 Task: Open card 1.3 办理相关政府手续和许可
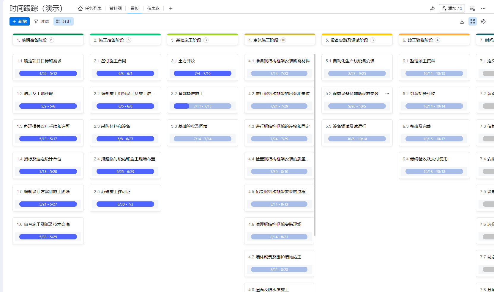click(x=48, y=133)
